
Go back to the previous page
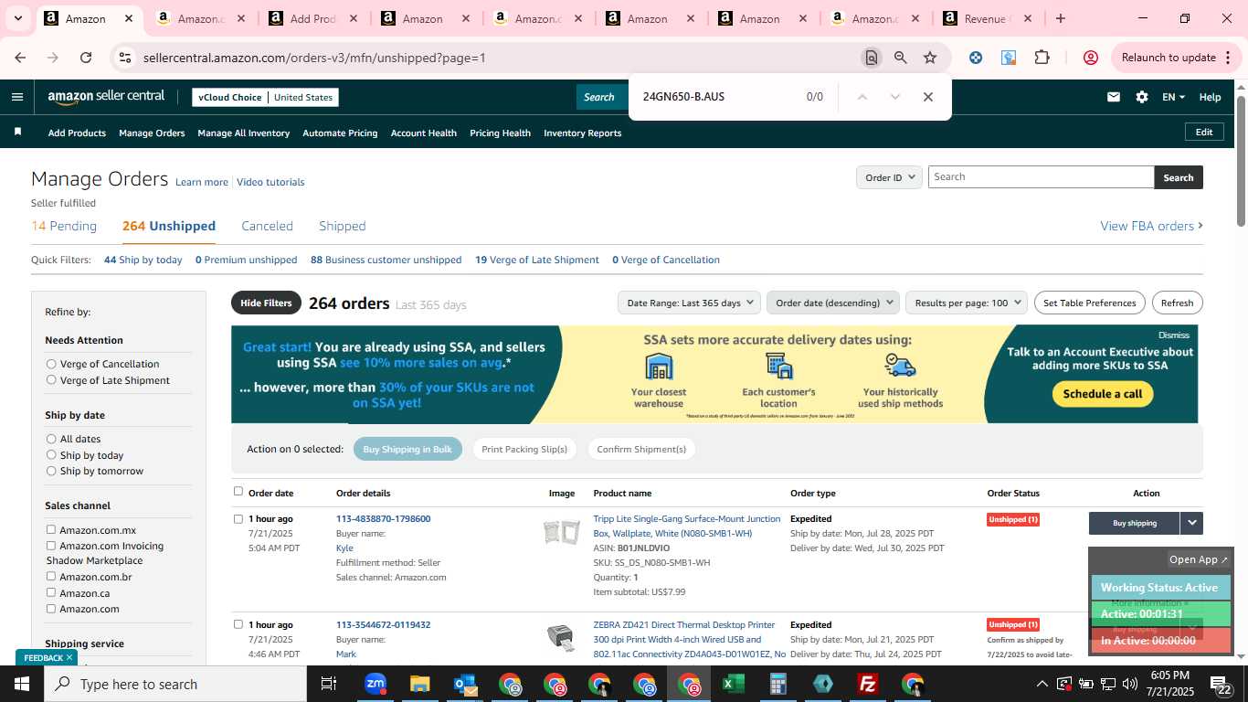pyautogui.click(x=20, y=58)
